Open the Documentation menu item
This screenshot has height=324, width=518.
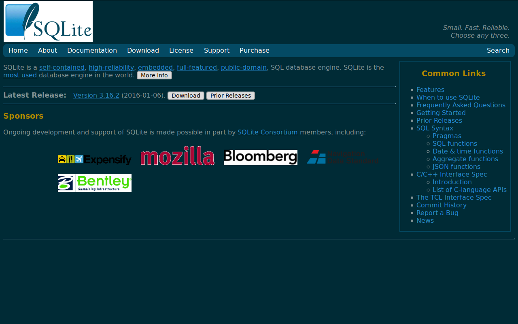coord(92,50)
